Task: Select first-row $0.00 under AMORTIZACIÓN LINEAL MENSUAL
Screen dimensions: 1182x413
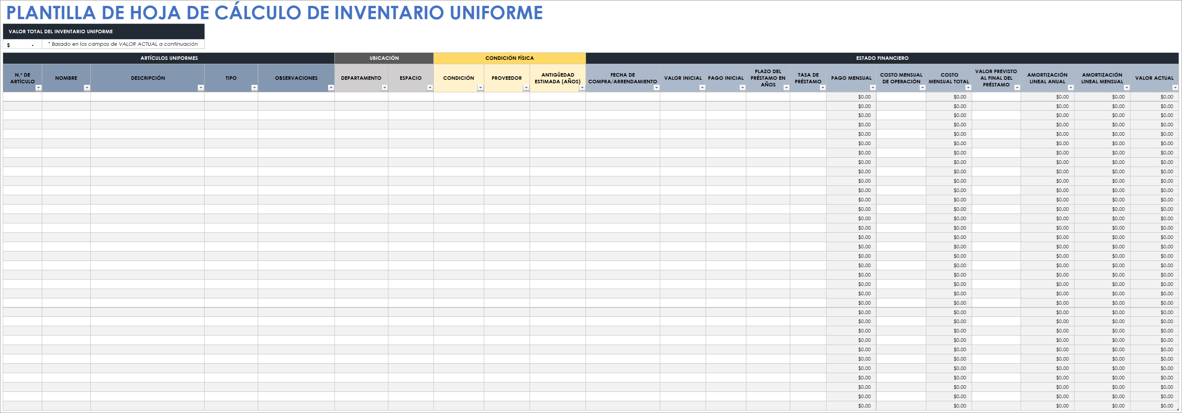Action: [x=1102, y=97]
